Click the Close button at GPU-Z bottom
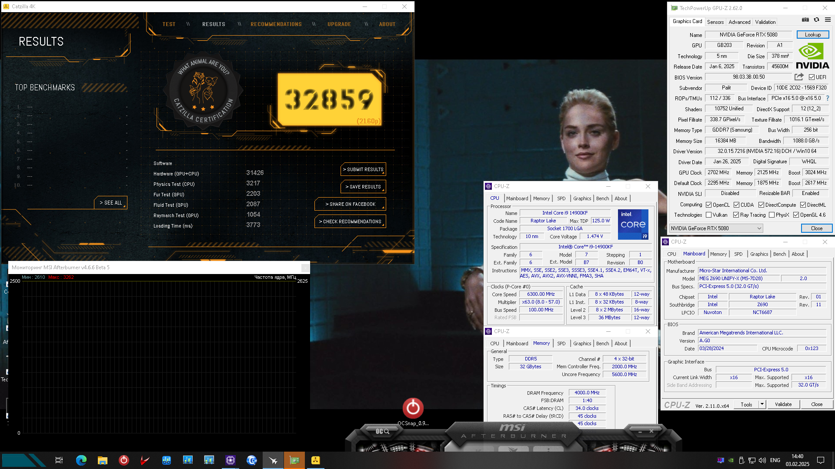Image resolution: width=835 pixels, height=469 pixels. point(816,228)
